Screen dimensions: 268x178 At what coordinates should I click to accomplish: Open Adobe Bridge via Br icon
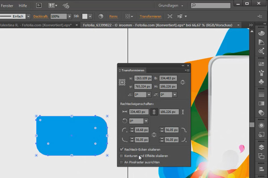[x=39, y=5]
